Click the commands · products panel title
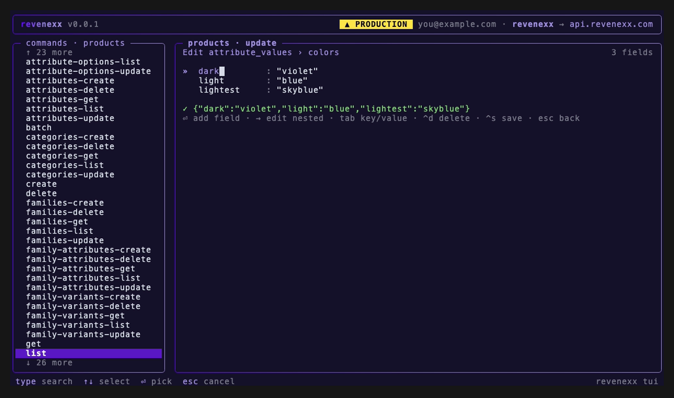 coord(76,43)
